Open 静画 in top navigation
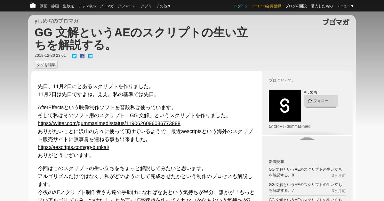This screenshot has width=384, height=201. (55, 6)
